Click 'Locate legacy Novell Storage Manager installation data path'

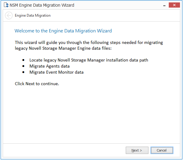tap(89, 60)
